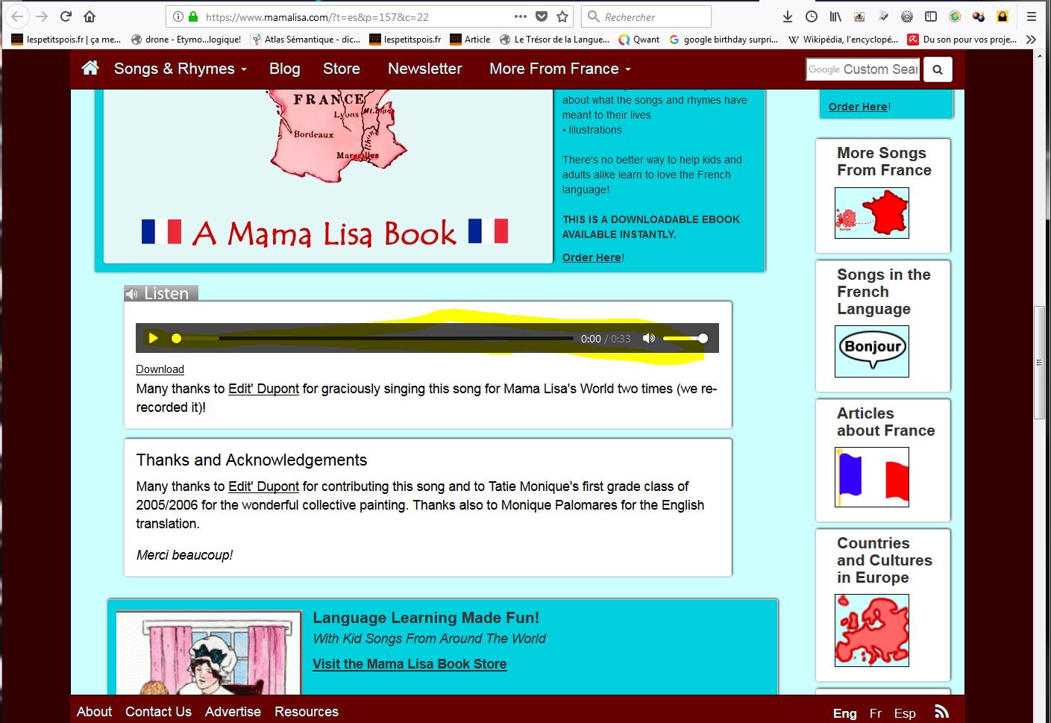Go to the Store menu item
The image size is (1051, 723).
point(341,69)
